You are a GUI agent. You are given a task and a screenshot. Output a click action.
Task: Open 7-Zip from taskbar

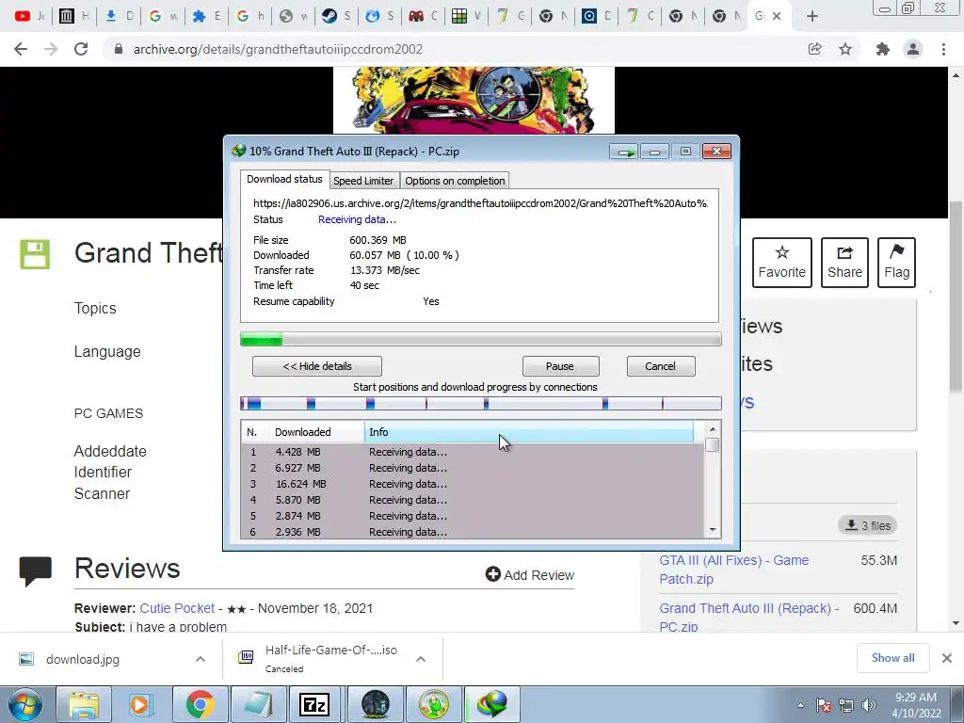click(x=314, y=704)
